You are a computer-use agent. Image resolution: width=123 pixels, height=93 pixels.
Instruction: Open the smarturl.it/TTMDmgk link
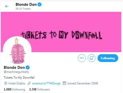[46, 83]
